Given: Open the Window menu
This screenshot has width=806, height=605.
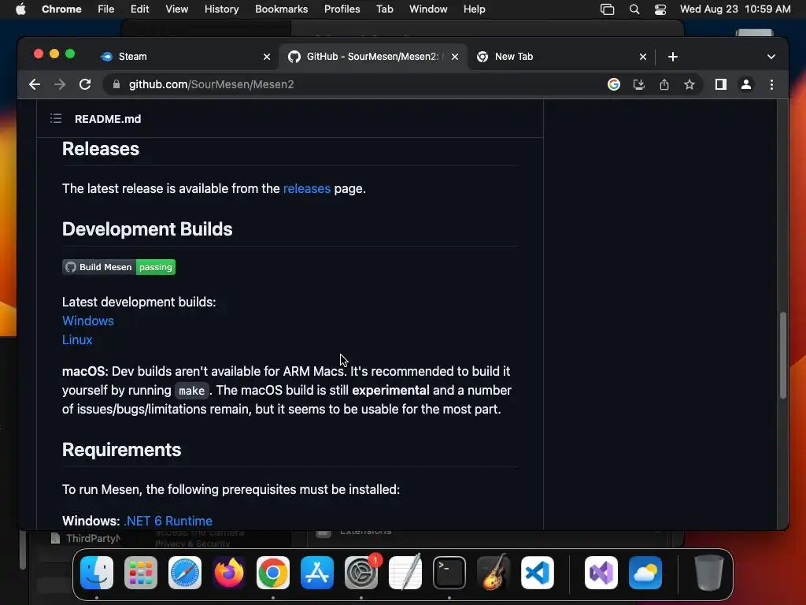Looking at the screenshot, I should [428, 9].
